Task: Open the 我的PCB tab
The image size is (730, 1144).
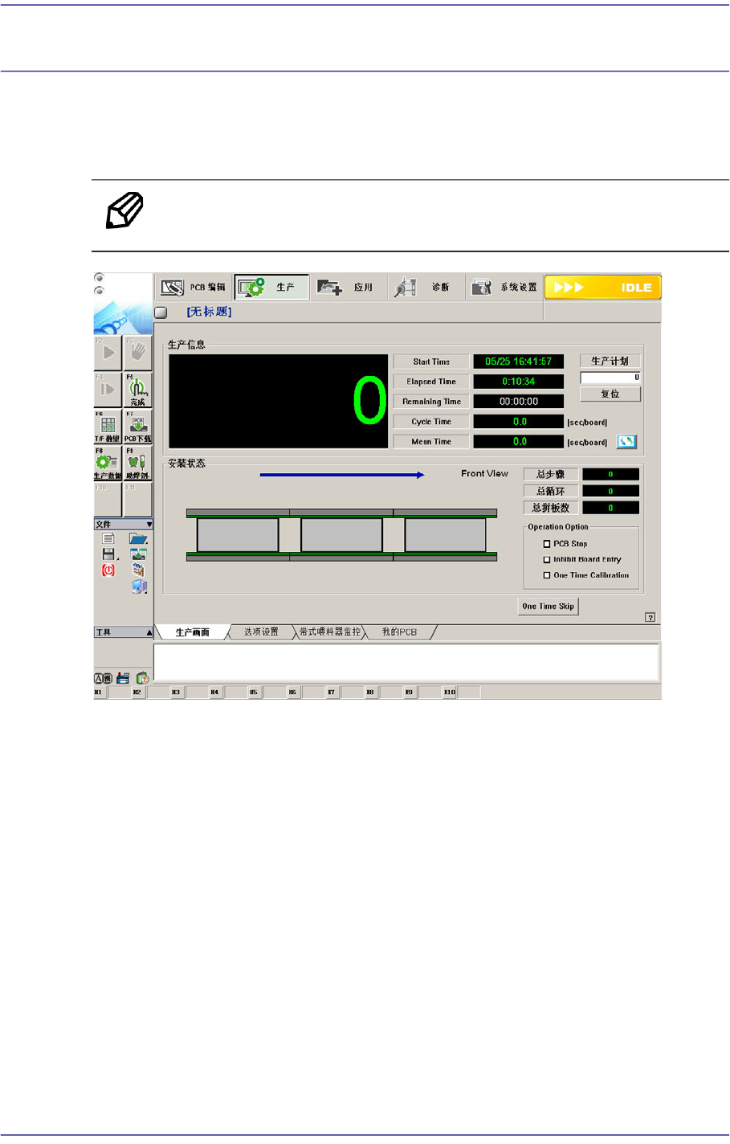Action: click(x=399, y=632)
